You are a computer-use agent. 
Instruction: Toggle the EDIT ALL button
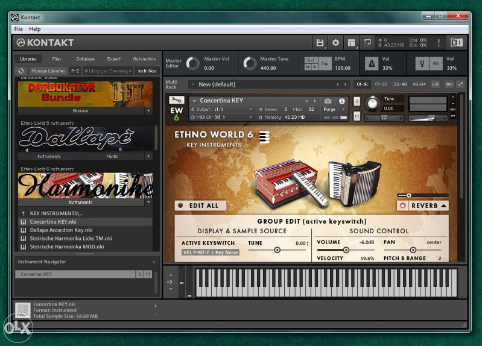(200, 206)
